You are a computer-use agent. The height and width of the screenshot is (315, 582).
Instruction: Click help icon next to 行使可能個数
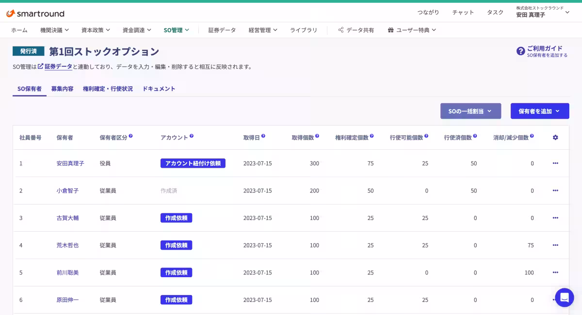(x=426, y=136)
